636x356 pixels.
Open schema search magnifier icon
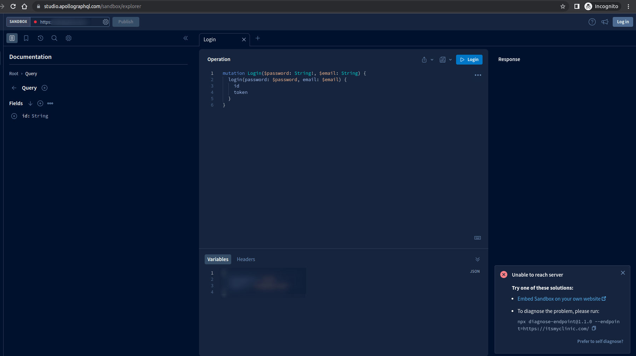tap(54, 38)
